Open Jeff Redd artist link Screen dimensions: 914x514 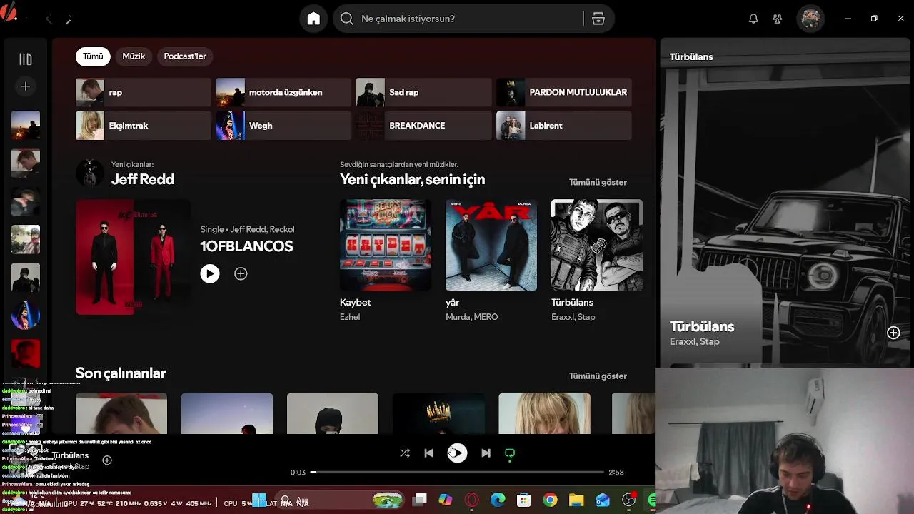143,179
